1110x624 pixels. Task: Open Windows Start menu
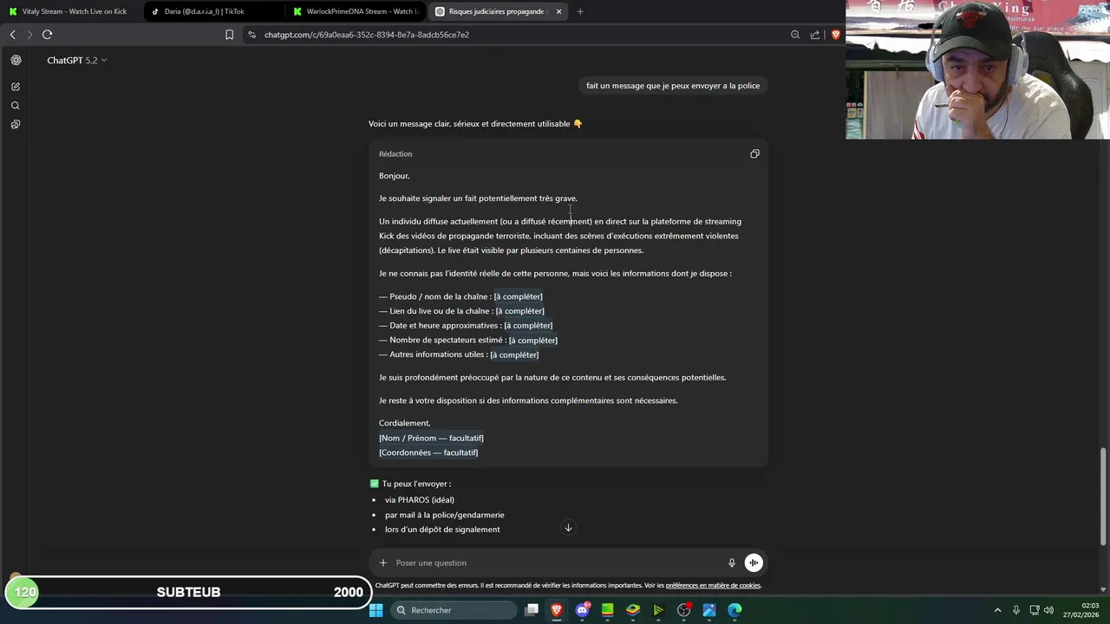375,610
